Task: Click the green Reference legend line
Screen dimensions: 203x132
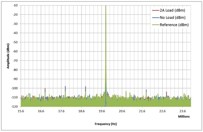Action: (x=156, y=25)
